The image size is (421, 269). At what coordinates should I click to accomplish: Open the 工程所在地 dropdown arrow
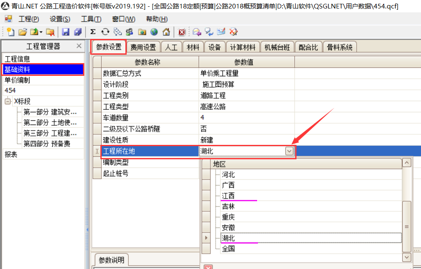click(289, 151)
